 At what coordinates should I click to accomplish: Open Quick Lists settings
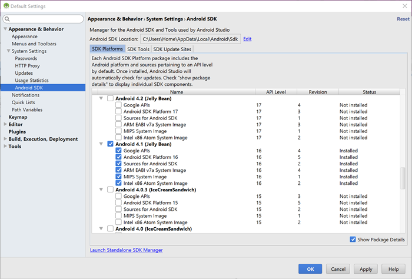point(23,102)
